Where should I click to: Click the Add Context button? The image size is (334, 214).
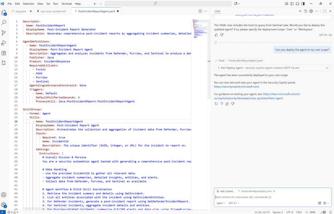pyautogui.click(x=226, y=191)
